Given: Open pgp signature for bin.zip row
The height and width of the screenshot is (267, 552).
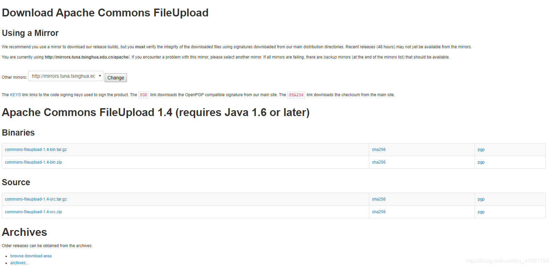Looking at the screenshot, I should 481,162.
